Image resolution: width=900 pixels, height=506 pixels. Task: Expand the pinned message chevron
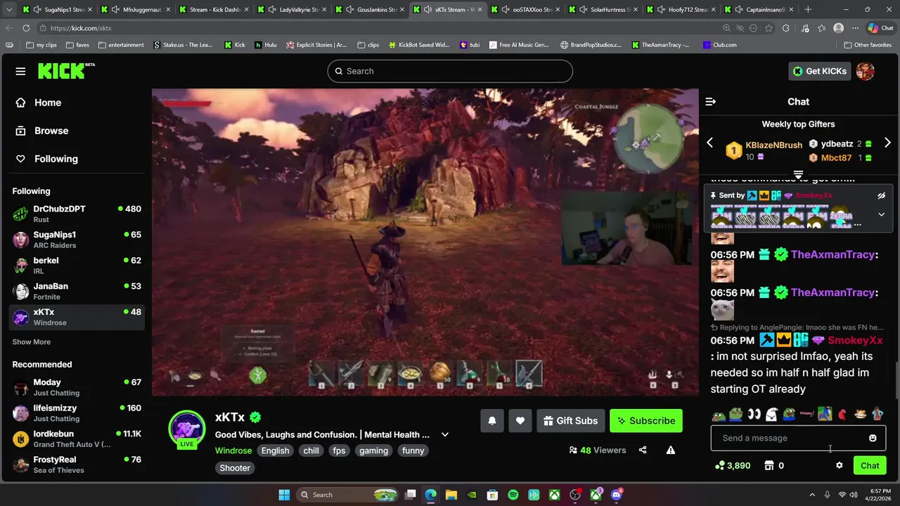coord(881,214)
